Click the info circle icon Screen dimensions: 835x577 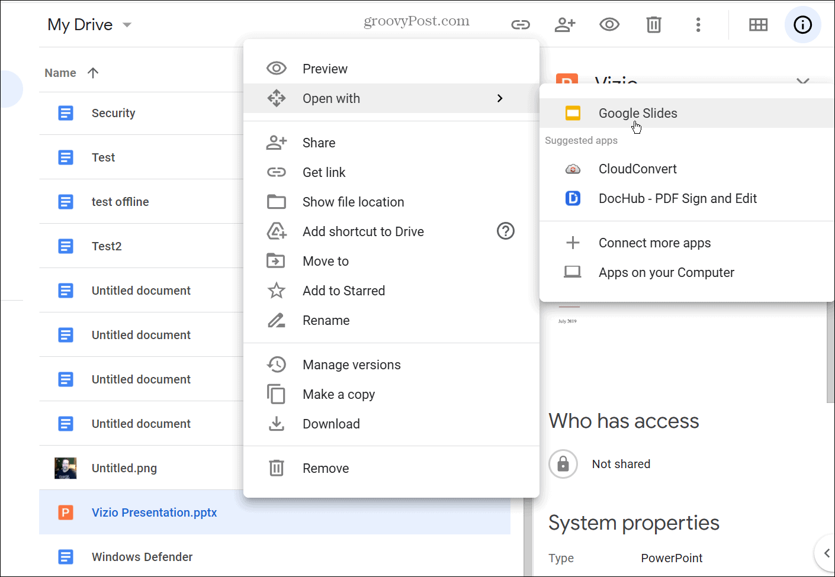pyautogui.click(x=802, y=25)
